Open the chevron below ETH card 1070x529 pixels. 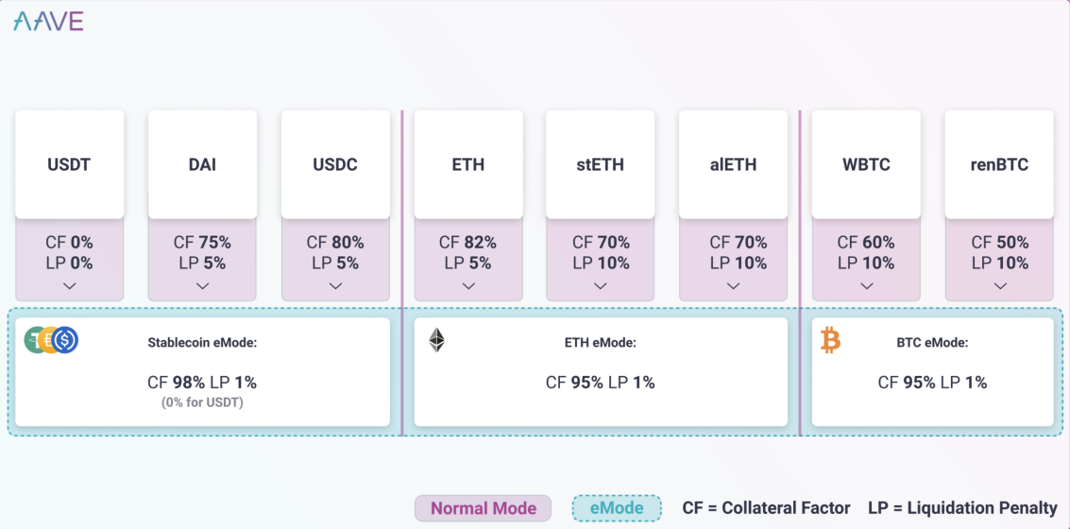click(468, 285)
